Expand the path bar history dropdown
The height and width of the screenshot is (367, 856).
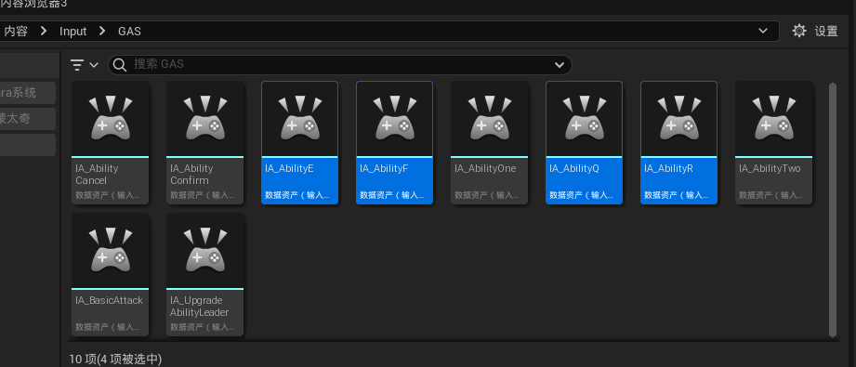click(763, 32)
